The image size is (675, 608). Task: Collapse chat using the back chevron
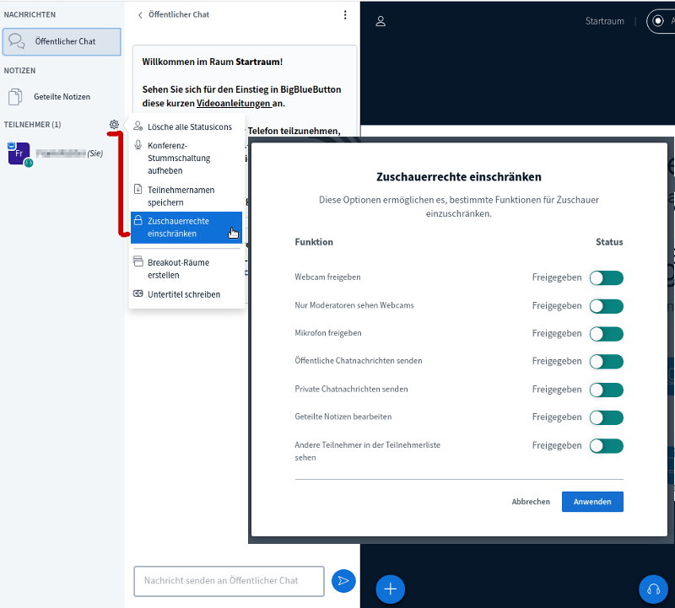[140, 14]
